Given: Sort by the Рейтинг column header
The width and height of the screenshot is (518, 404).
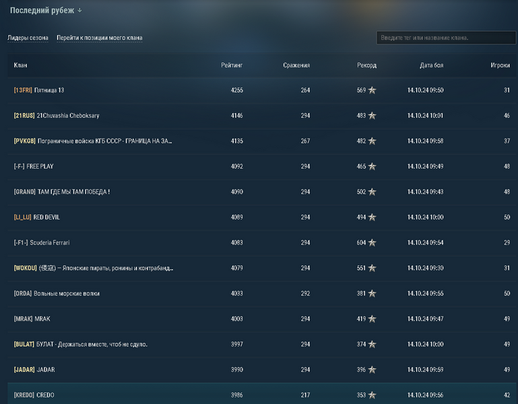Looking at the screenshot, I should (231, 65).
